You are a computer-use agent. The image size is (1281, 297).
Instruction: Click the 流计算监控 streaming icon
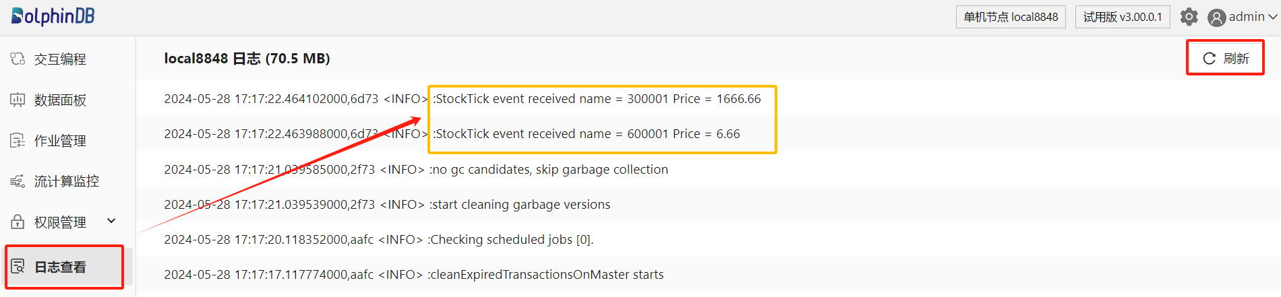(18, 181)
